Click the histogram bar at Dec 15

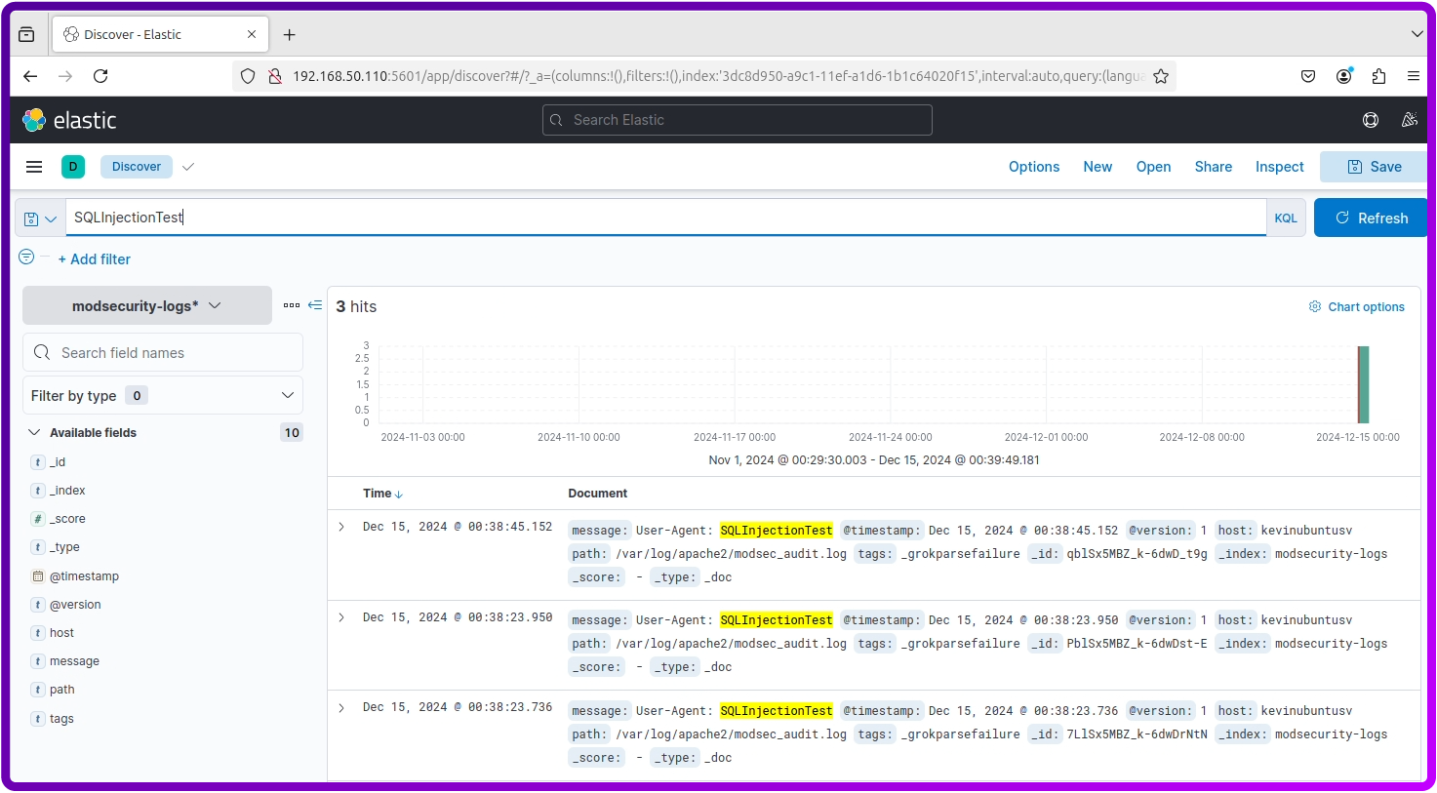(1364, 384)
